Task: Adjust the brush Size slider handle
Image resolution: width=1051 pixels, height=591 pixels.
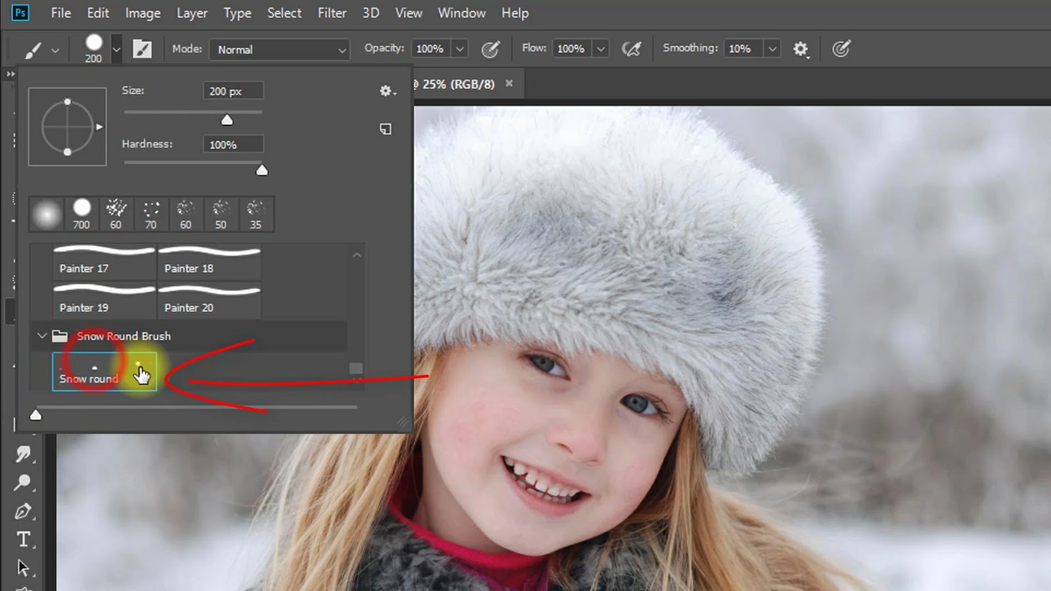Action: (x=227, y=120)
